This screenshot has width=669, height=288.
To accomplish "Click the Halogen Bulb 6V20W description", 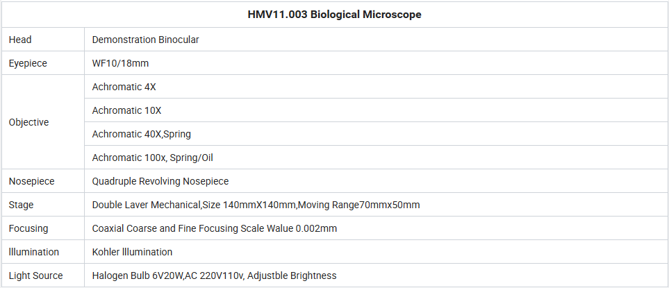I will point(214,276).
